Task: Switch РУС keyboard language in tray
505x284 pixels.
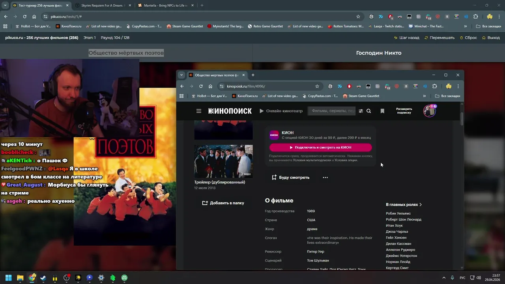Action: pos(462,278)
